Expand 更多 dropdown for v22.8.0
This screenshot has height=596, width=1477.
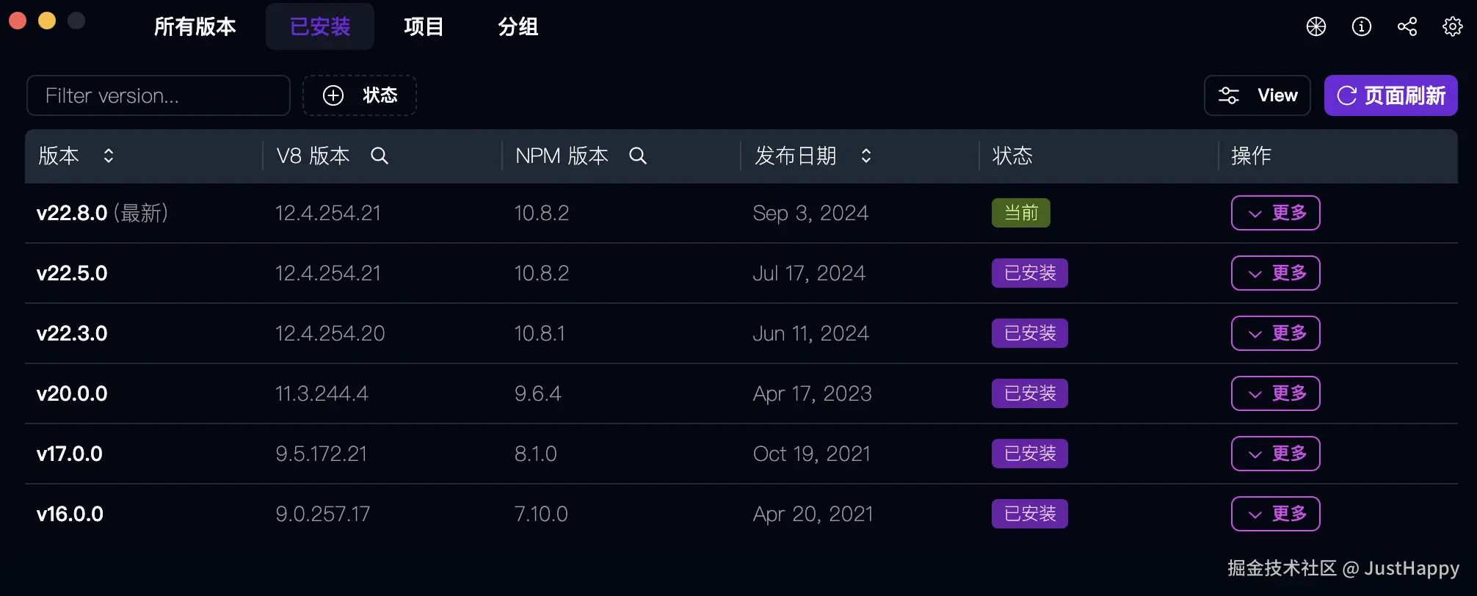(1275, 213)
